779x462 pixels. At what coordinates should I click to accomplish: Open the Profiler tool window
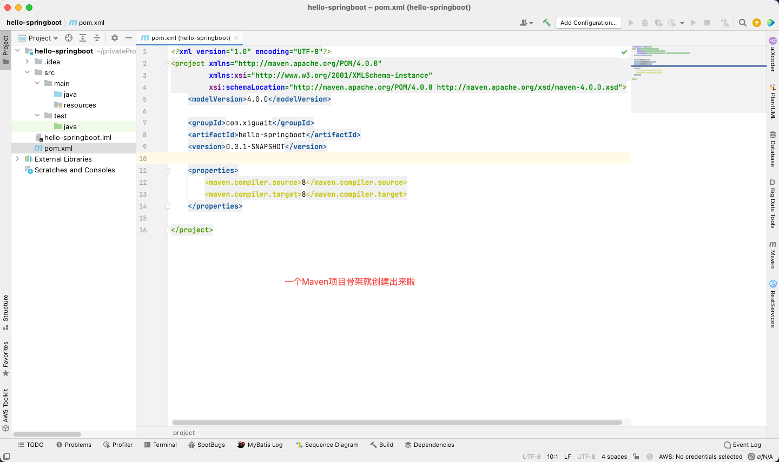pos(118,445)
